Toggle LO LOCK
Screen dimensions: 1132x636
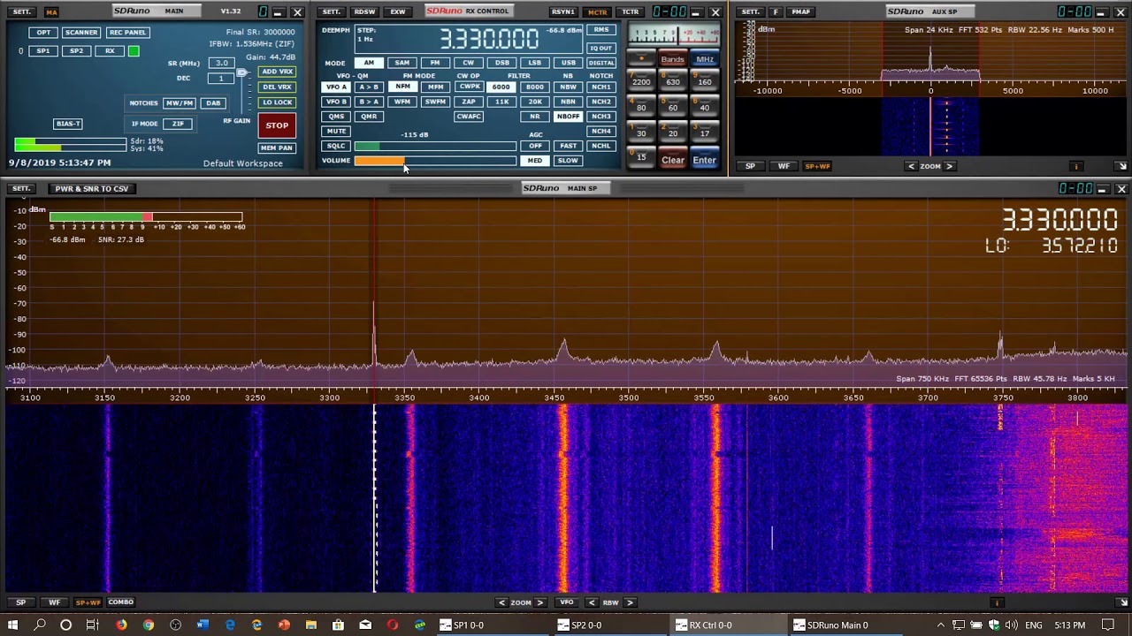click(277, 102)
